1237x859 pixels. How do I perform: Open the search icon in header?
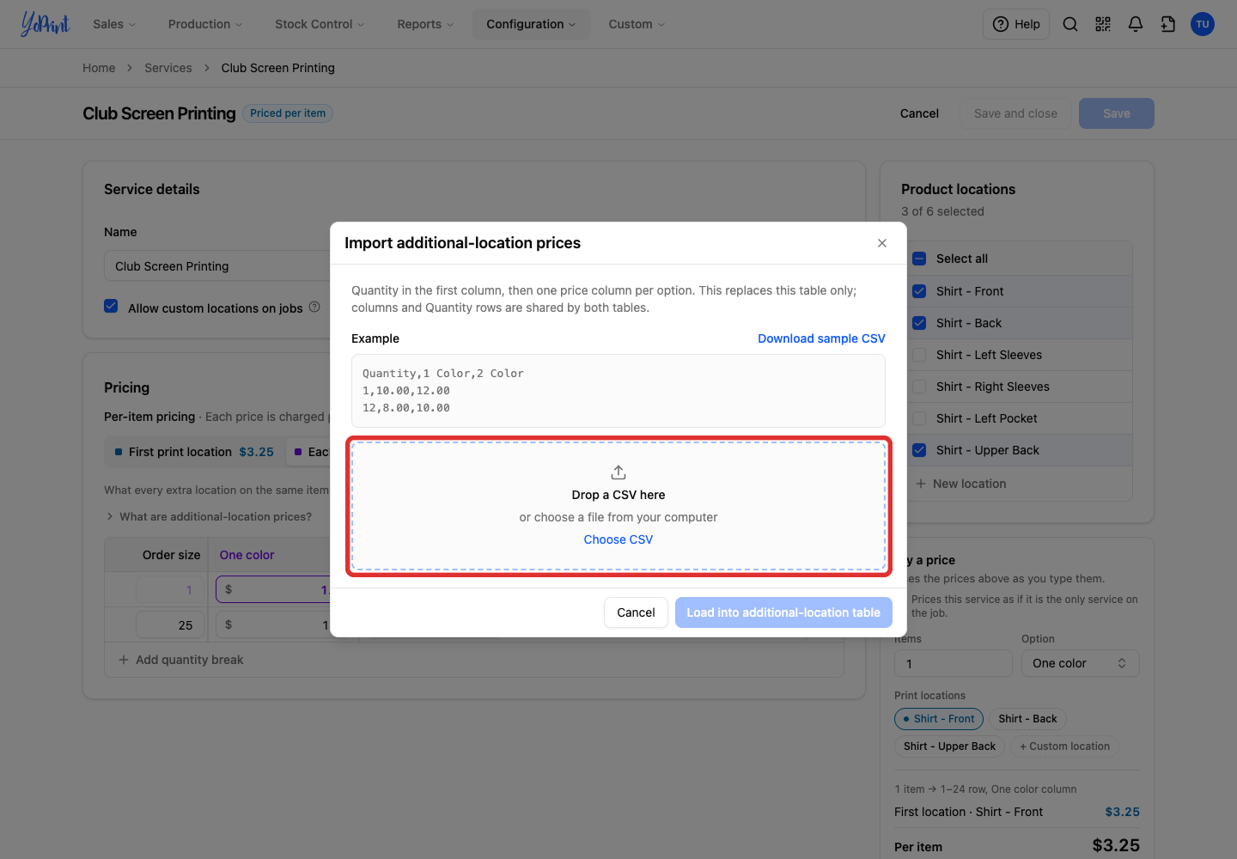(x=1070, y=24)
